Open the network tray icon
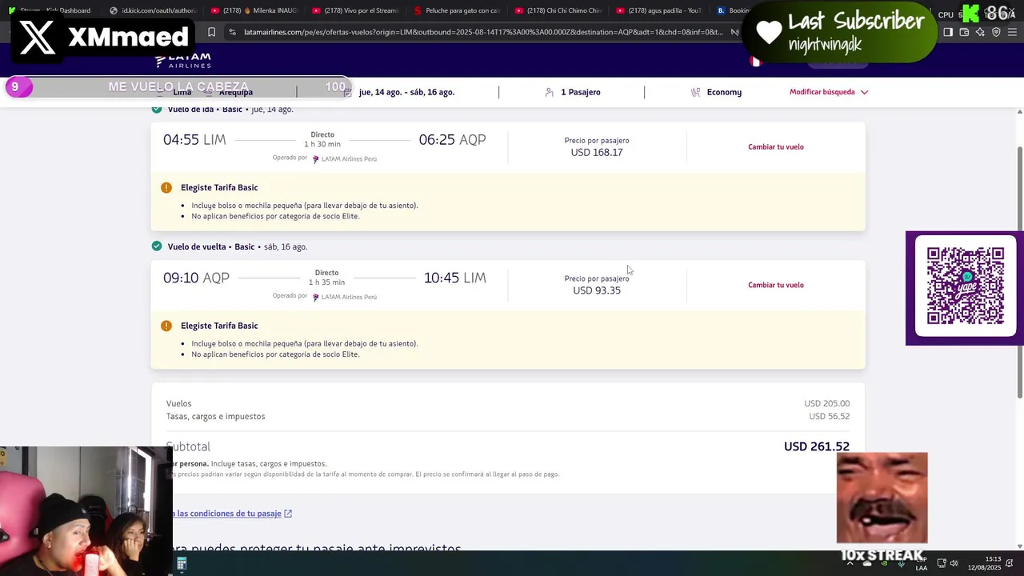The width and height of the screenshot is (1024, 576). [942, 563]
